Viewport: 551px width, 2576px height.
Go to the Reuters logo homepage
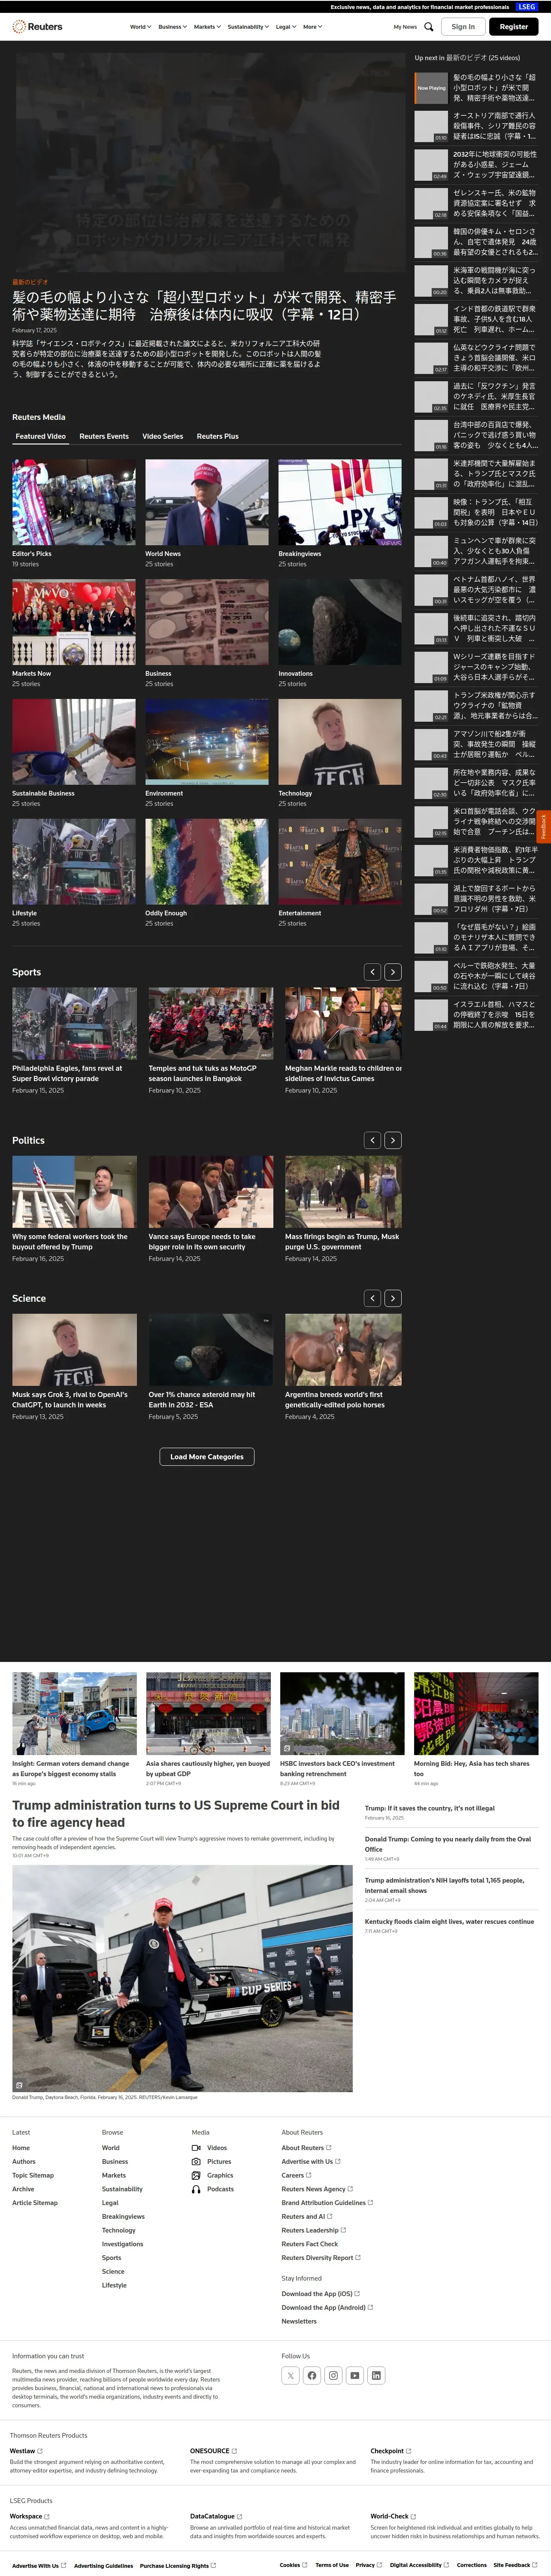(x=37, y=27)
